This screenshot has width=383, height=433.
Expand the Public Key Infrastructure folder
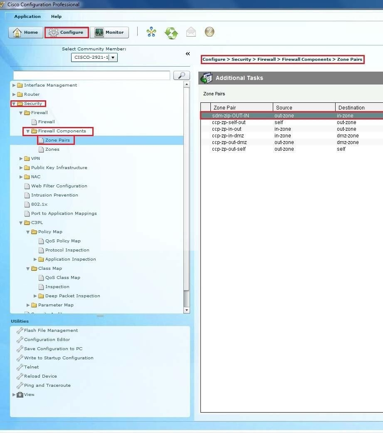point(21,168)
